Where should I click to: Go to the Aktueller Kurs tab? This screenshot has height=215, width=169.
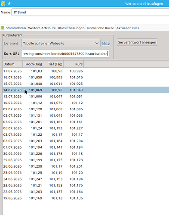(x=128, y=28)
